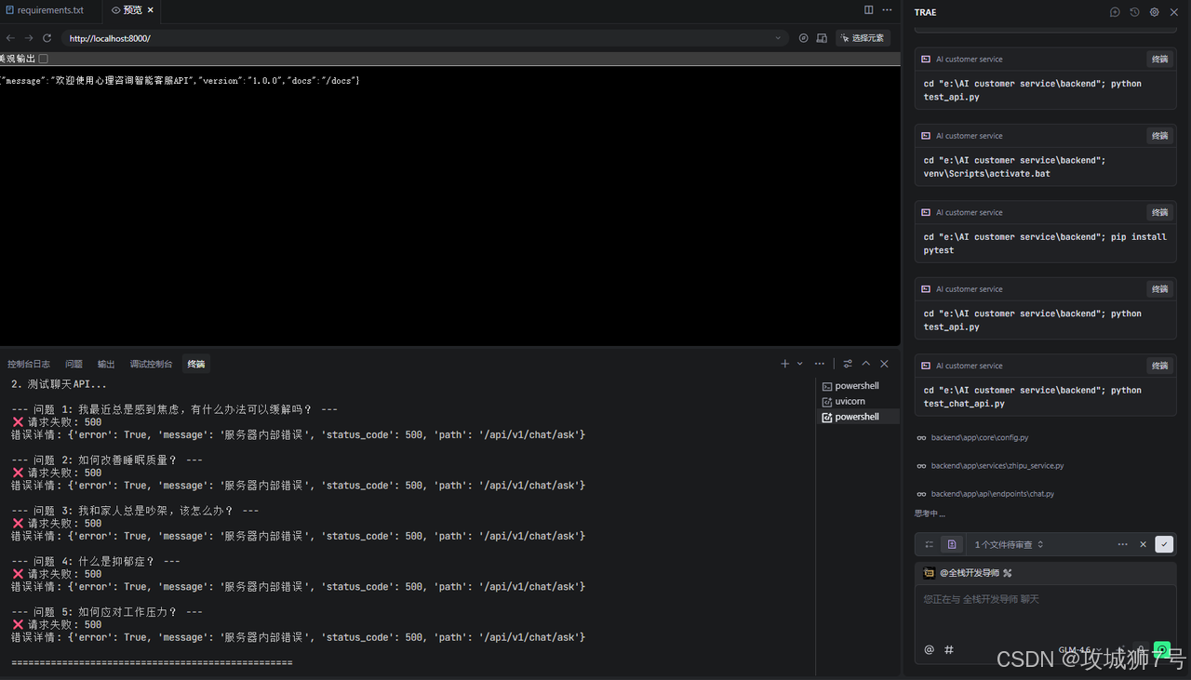This screenshot has height=680, width=1191.
Task: Dismiss the pending file review with X
Action: click(x=1144, y=544)
